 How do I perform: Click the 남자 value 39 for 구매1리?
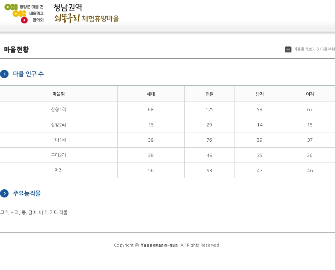click(259, 140)
